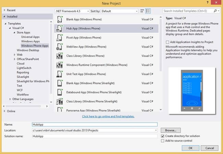Click the Cancel button
The width and height of the screenshot is (223, 154).
[210, 148]
